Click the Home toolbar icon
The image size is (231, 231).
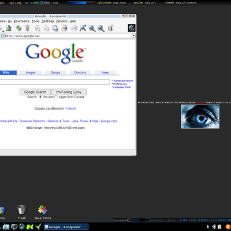(9, 28)
